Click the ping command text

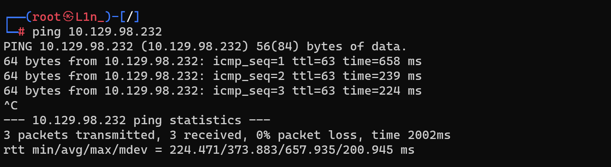pos(46,32)
